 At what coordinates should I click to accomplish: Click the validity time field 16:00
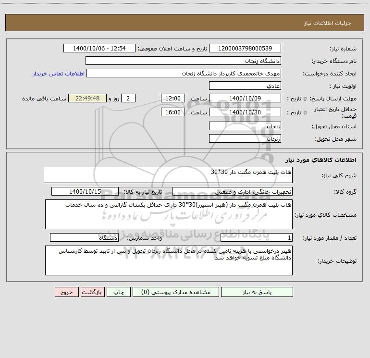(x=173, y=112)
